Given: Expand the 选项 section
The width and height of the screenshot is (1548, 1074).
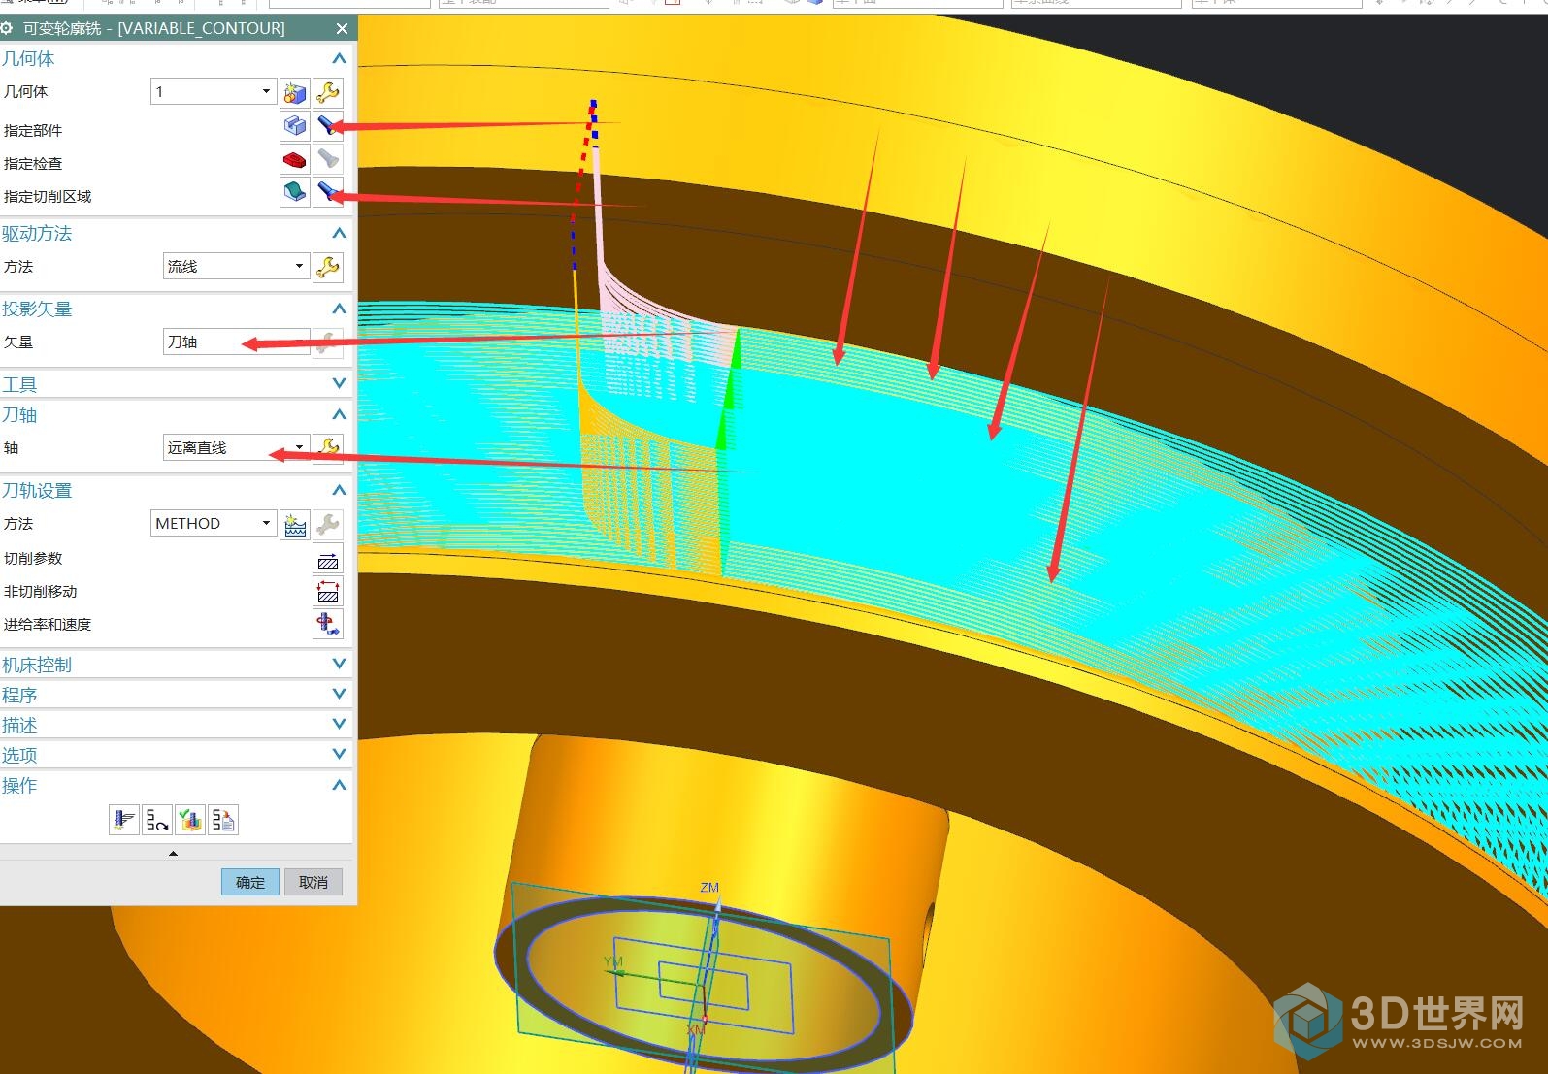Looking at the screenshot, I should [x=339, y=754].
